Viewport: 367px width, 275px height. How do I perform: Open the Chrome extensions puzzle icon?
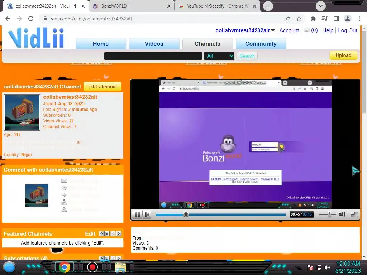click(x=313, y=19)
